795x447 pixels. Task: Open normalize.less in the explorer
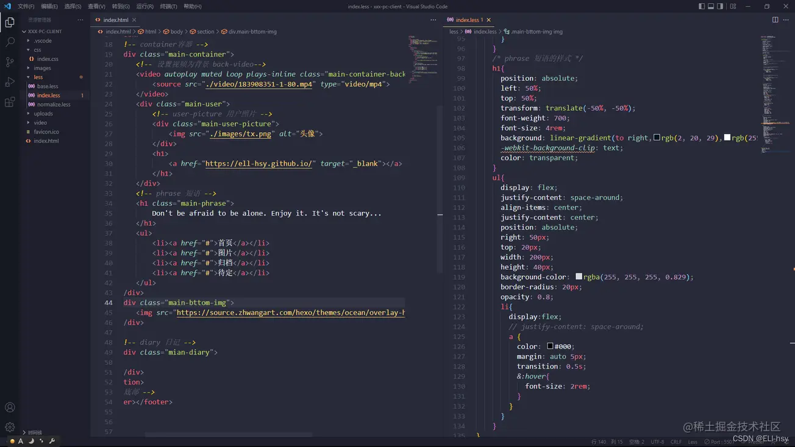click(54, 105)
